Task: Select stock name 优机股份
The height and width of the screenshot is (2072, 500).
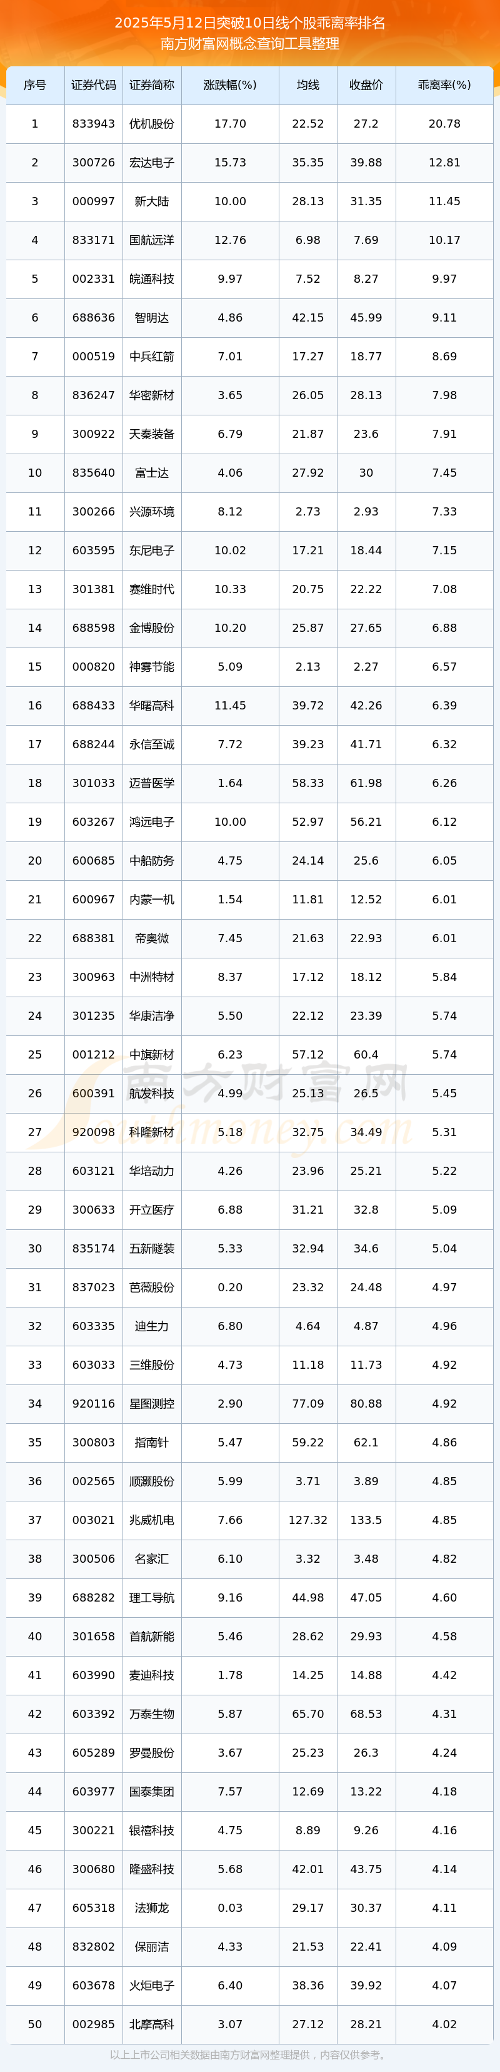Action: click(x=152, y=124)
